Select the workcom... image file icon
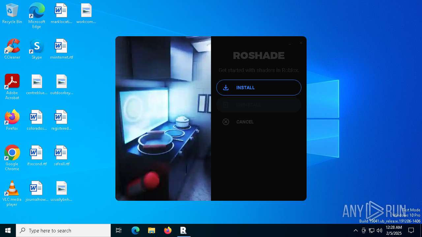This screenshot has height=237, width=422. point(86,14)
